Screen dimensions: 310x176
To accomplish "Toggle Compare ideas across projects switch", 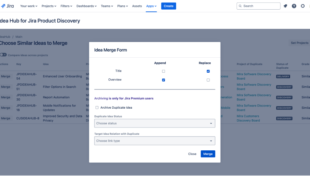I will [3, 55].
